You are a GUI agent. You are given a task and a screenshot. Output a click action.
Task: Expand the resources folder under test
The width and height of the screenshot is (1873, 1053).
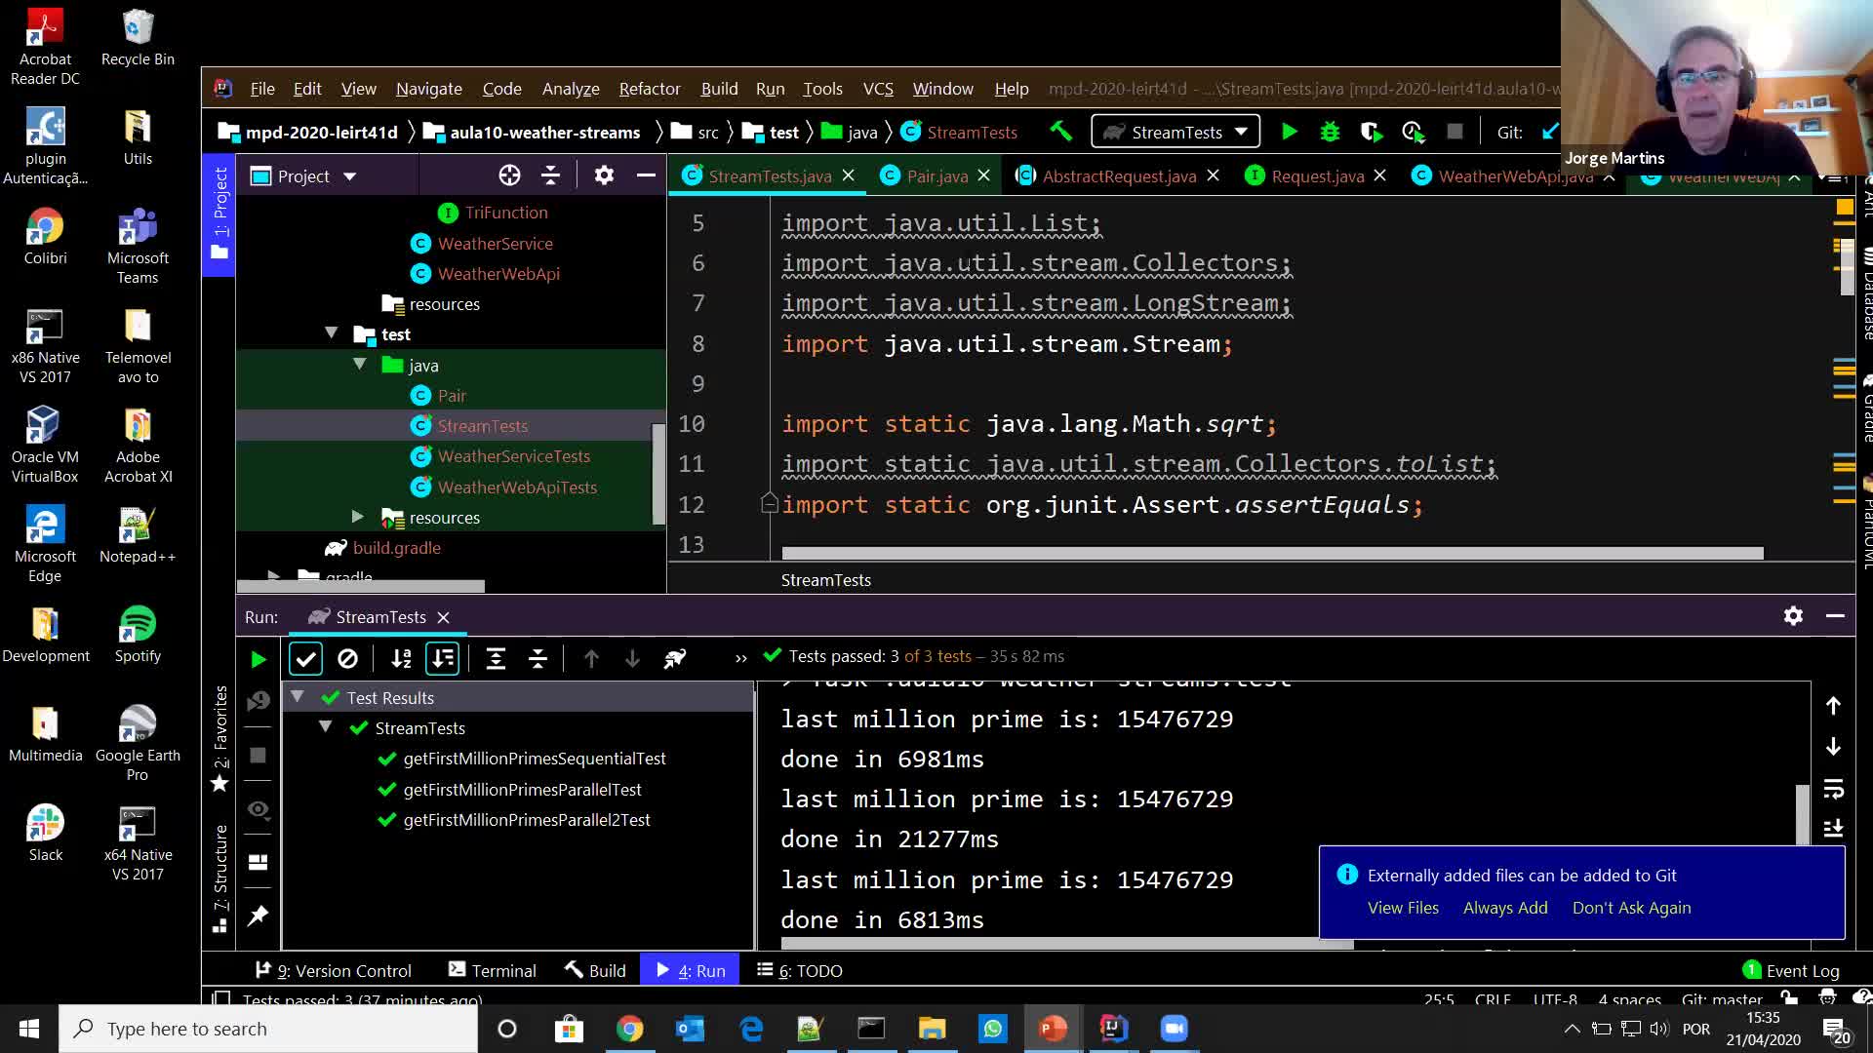[357, 517]
